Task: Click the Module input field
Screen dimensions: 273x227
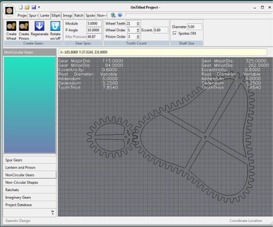Action: pos(94,23)
